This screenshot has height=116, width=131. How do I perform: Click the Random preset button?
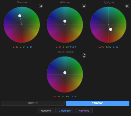46,111
